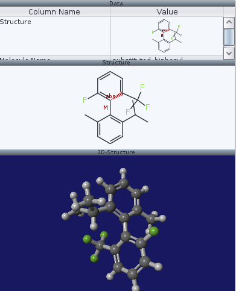Click the red abs stereo label

click(110, 96)
